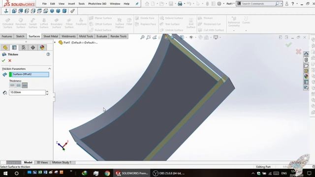
Task: Open ConfigurationManager tab icon
Action: point(24,47)
